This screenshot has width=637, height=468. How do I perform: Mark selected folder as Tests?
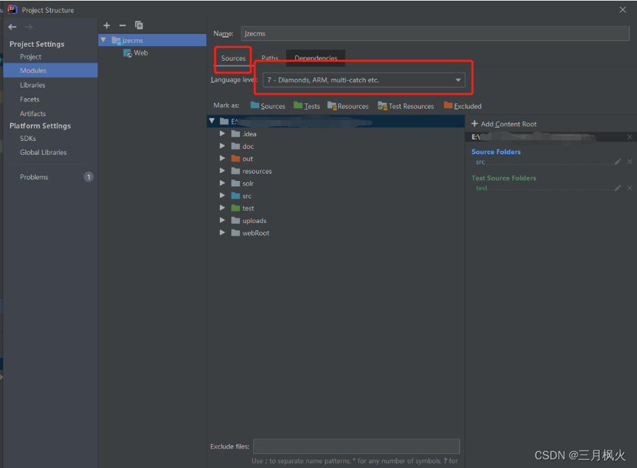click(307, 106)
